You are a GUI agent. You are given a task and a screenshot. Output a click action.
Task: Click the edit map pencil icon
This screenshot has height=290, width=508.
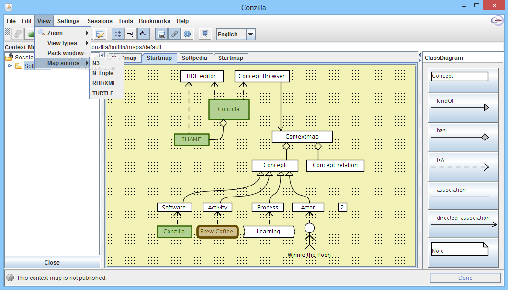click(x=100, y=34)
